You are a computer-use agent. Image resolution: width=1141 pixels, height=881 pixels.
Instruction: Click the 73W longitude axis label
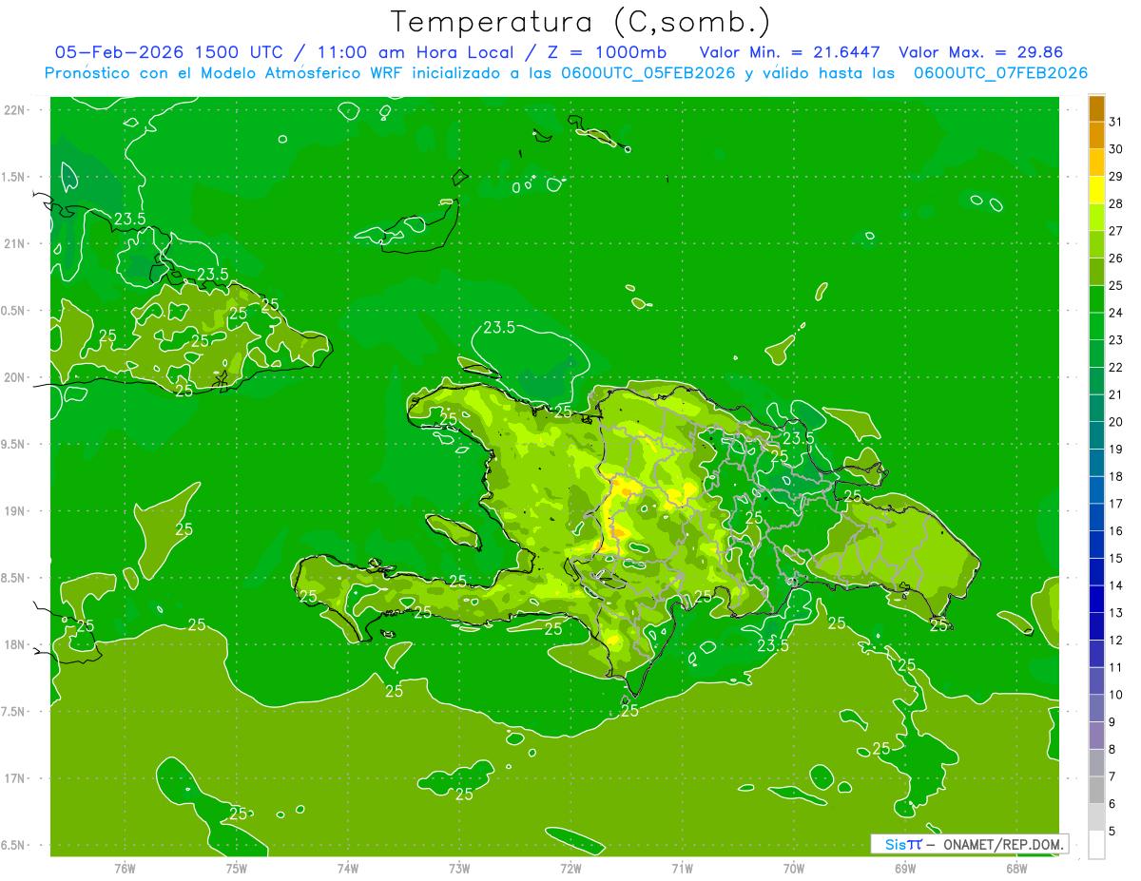[459, 869]
